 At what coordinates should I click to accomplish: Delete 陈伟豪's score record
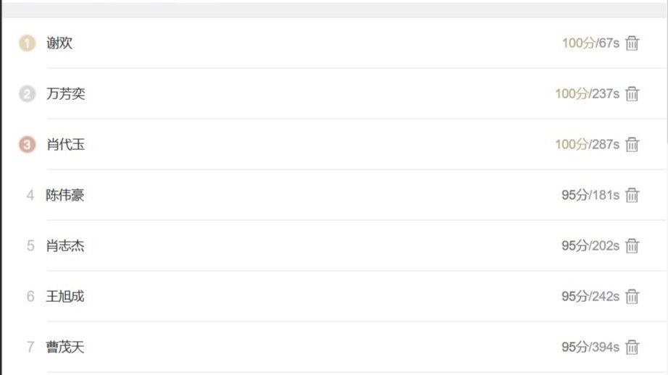tap(632, 195)
